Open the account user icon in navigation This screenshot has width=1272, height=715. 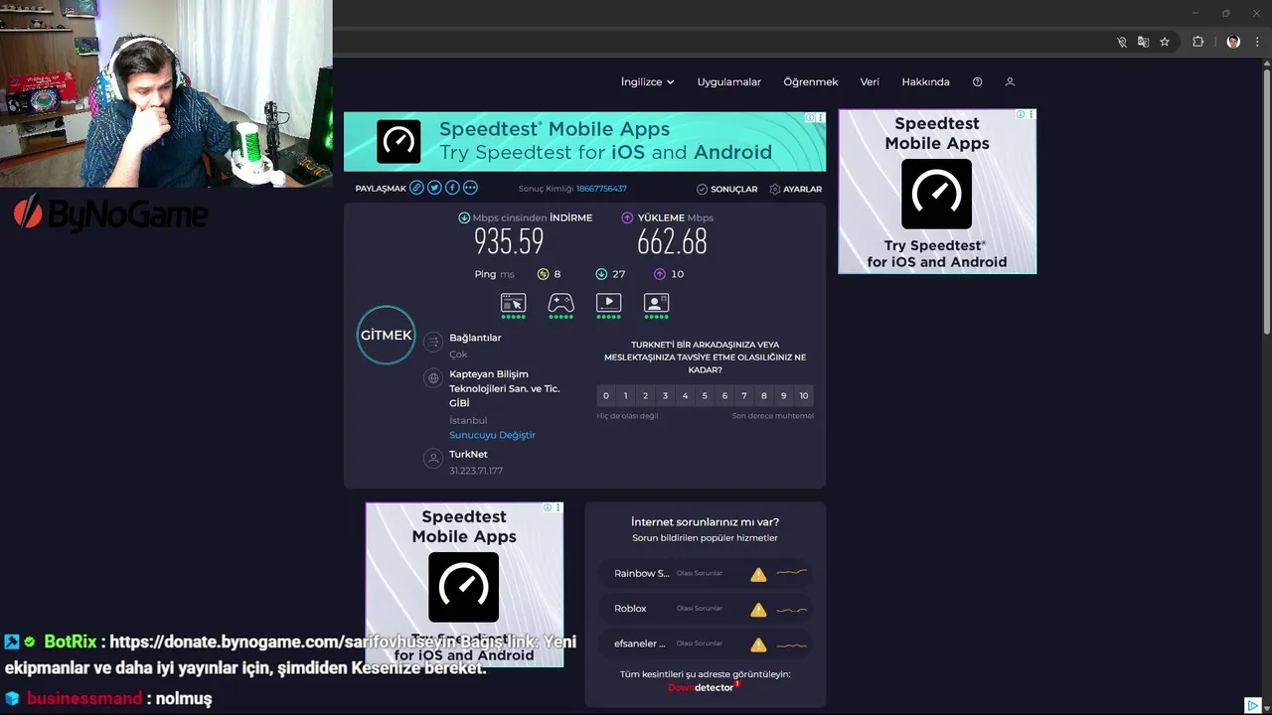[1010, 81]
